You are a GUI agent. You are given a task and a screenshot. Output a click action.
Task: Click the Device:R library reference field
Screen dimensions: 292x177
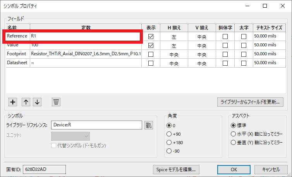pos(96,125)
